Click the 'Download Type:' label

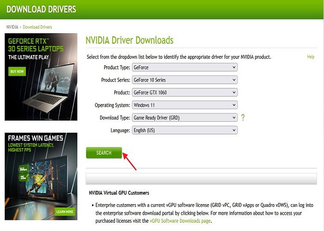pos(115,118)
